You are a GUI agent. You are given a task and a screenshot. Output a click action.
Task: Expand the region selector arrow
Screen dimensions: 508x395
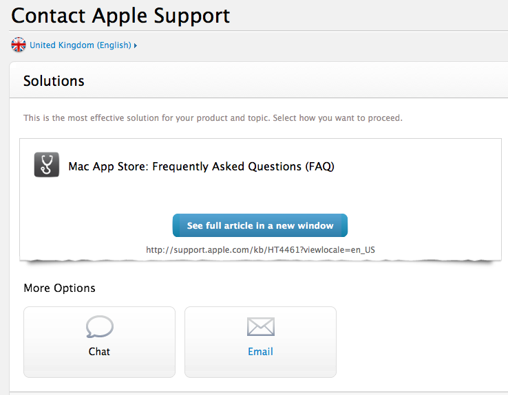pos(136,45)
